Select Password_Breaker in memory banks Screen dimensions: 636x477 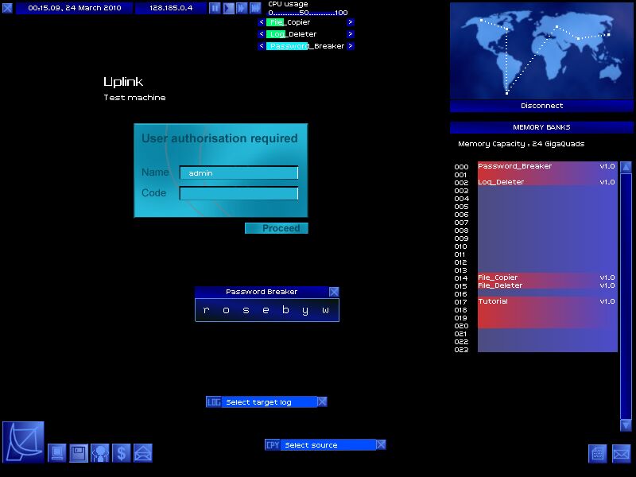tap(548, 169)
